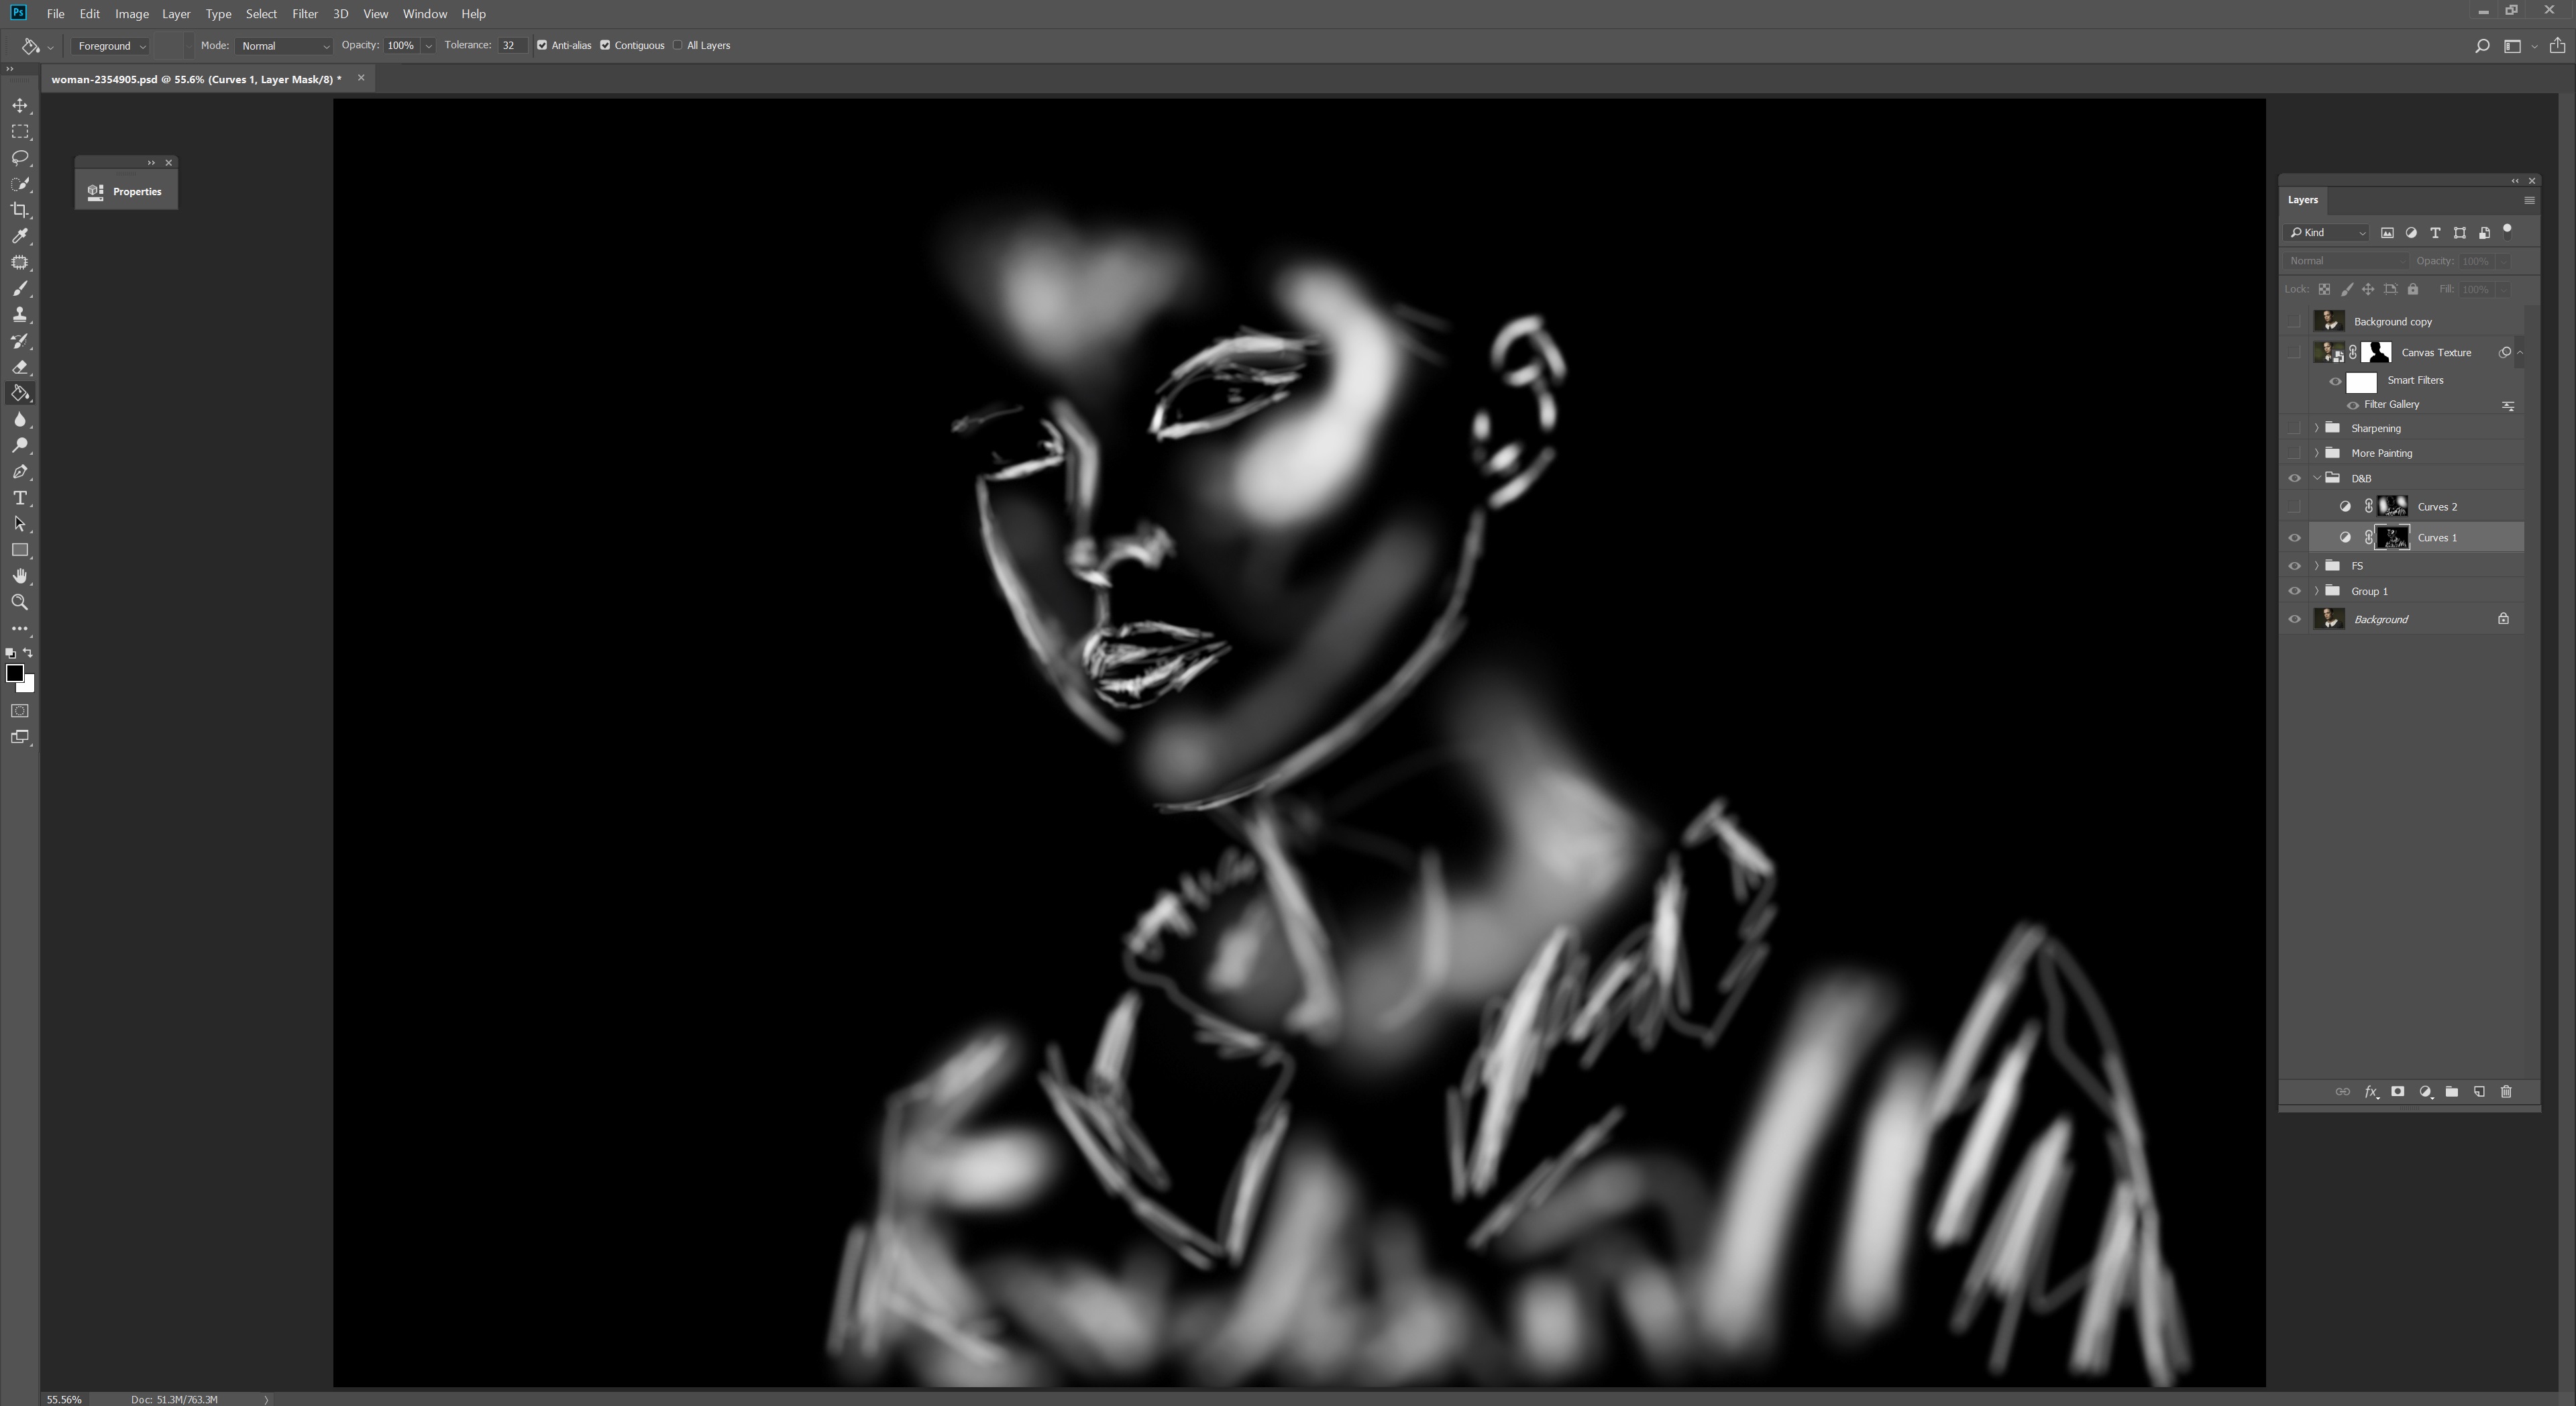2576x1406 pixels.
Task: Activate the Brush tool
Action: coord(20,289)
